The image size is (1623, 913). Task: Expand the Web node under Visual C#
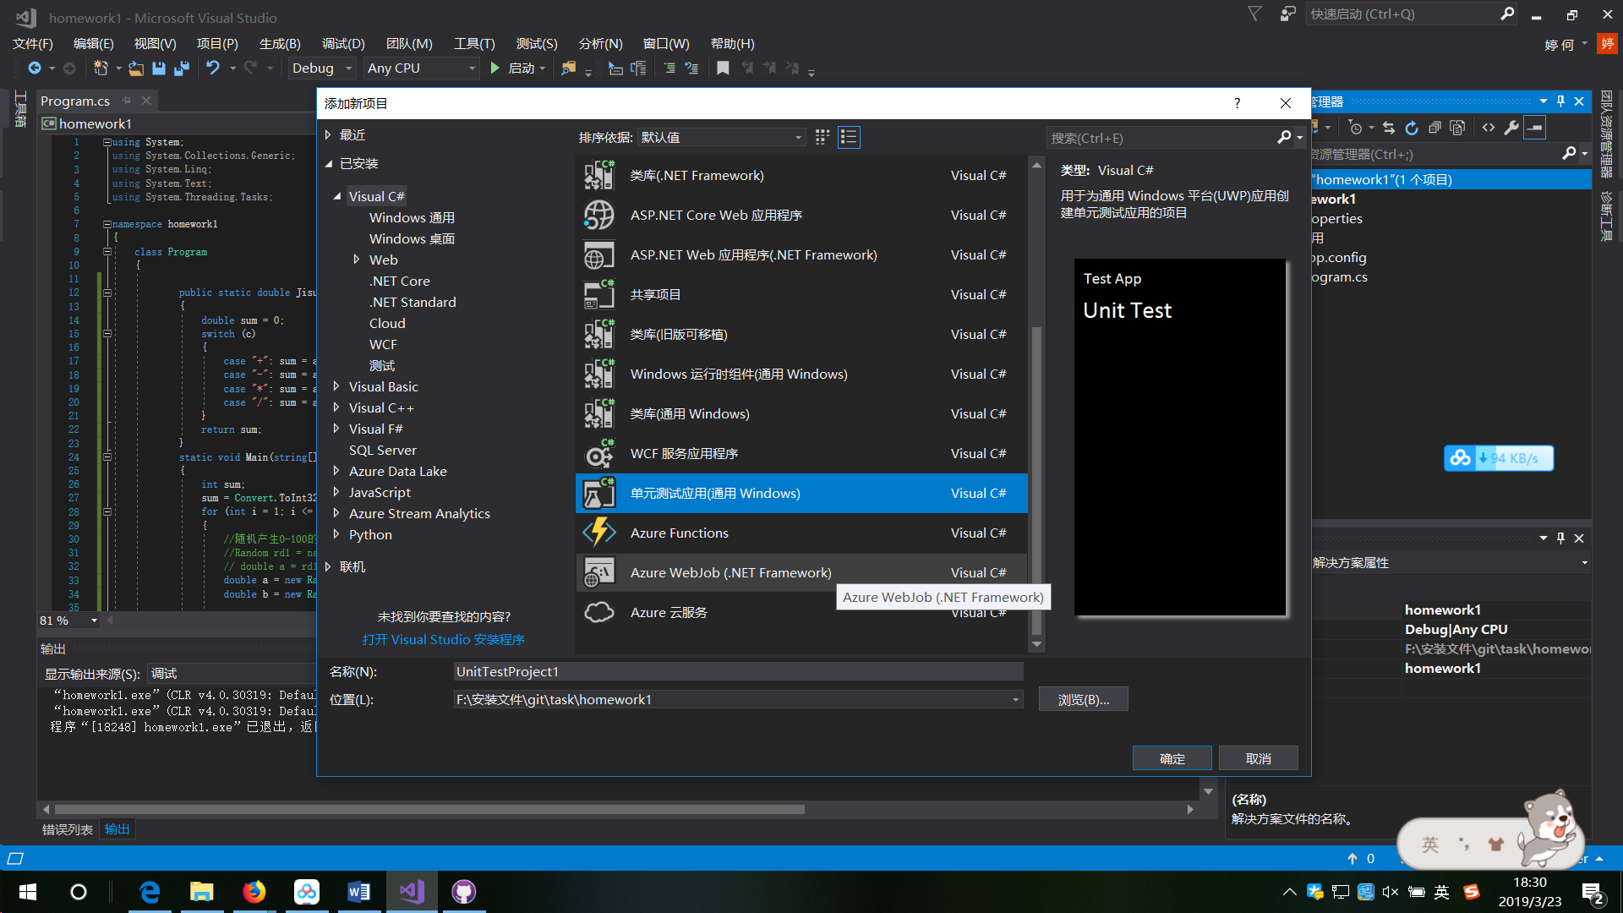(x=357, y=260)
